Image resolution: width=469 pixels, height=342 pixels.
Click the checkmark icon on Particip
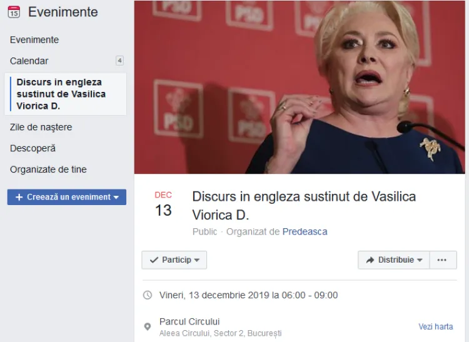[154, 260]
